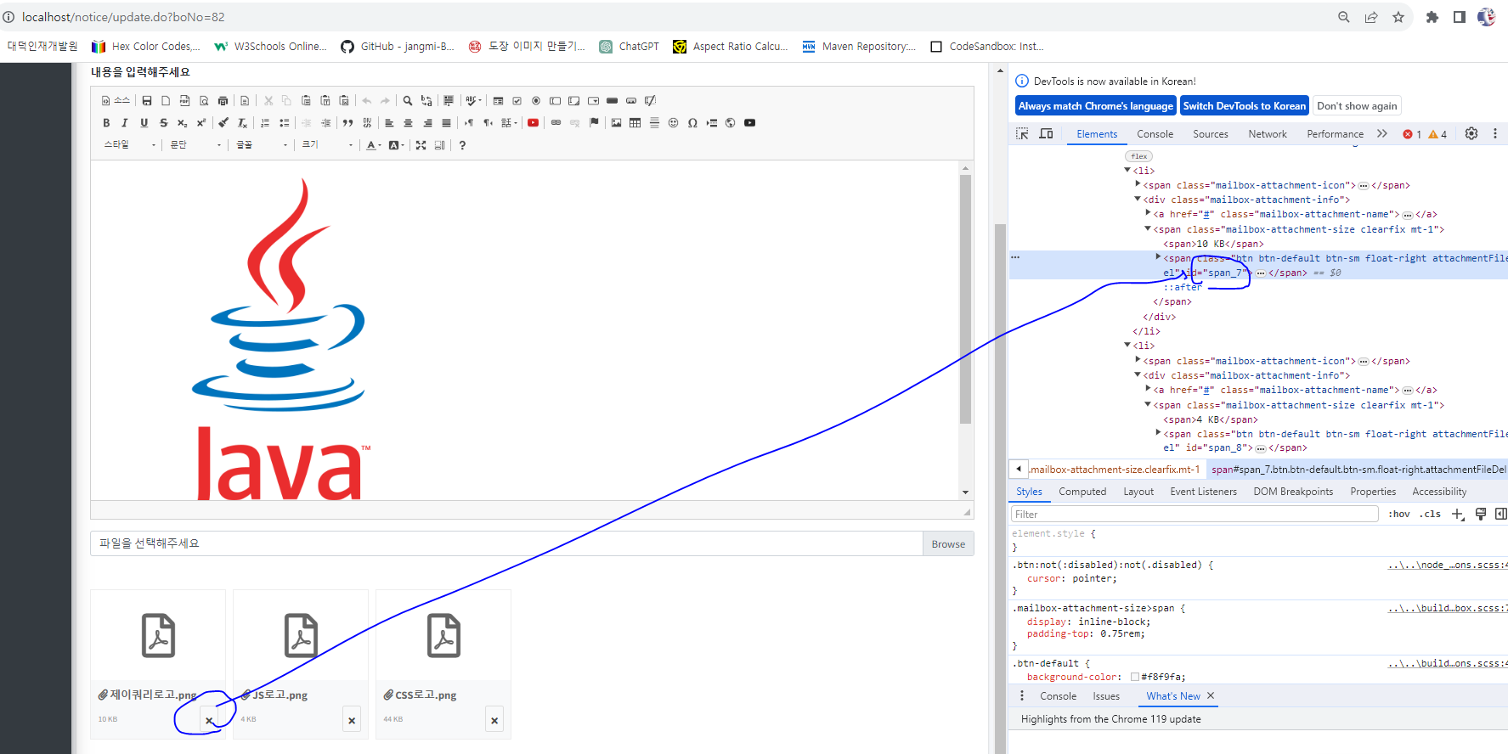Viewport: 1508px width, 754px height.
Task: Open the 스타일 styles dropdown
Action: [x=130, y=145]
